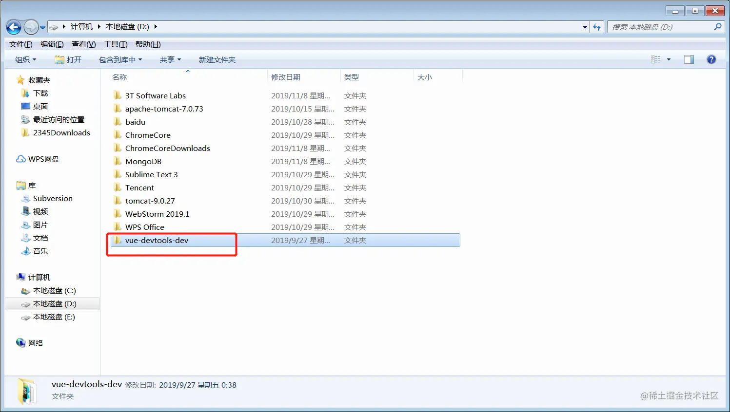Open the 组织 dropdown
Viewport: 730px width, 412px height.
click(26, 59)
